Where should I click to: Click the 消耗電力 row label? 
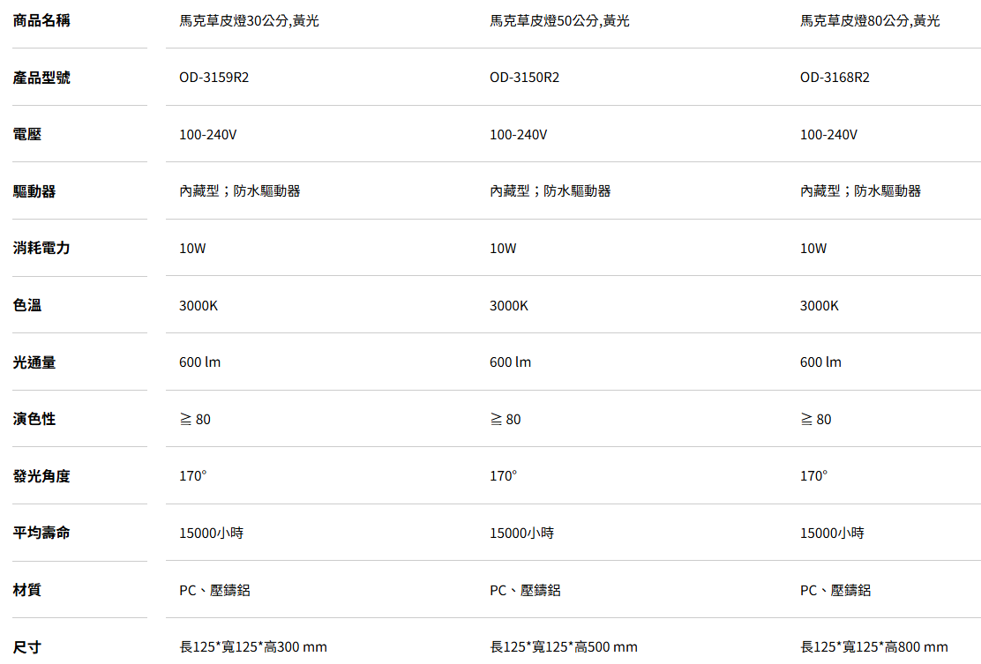point(41,248)
